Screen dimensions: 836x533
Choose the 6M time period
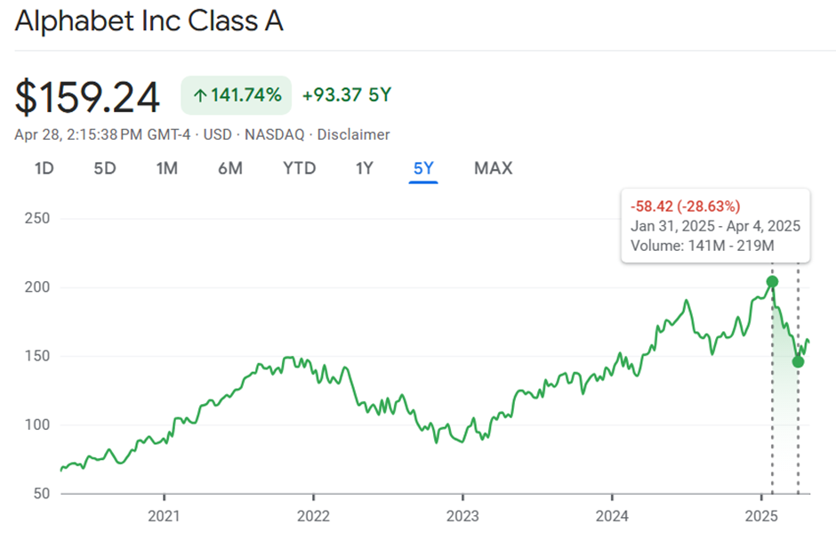pos(230,168)
